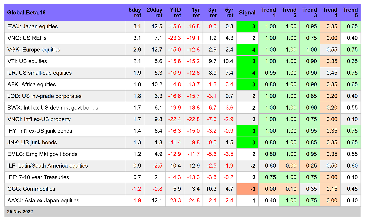
Task: Click the Signal 1 cell for AAXJ
Action: point(247,201)
